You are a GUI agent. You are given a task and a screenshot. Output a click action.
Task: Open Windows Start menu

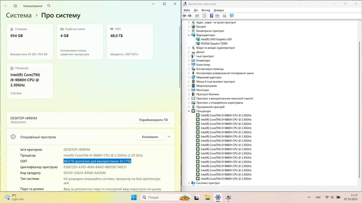[x=134, y=197]
